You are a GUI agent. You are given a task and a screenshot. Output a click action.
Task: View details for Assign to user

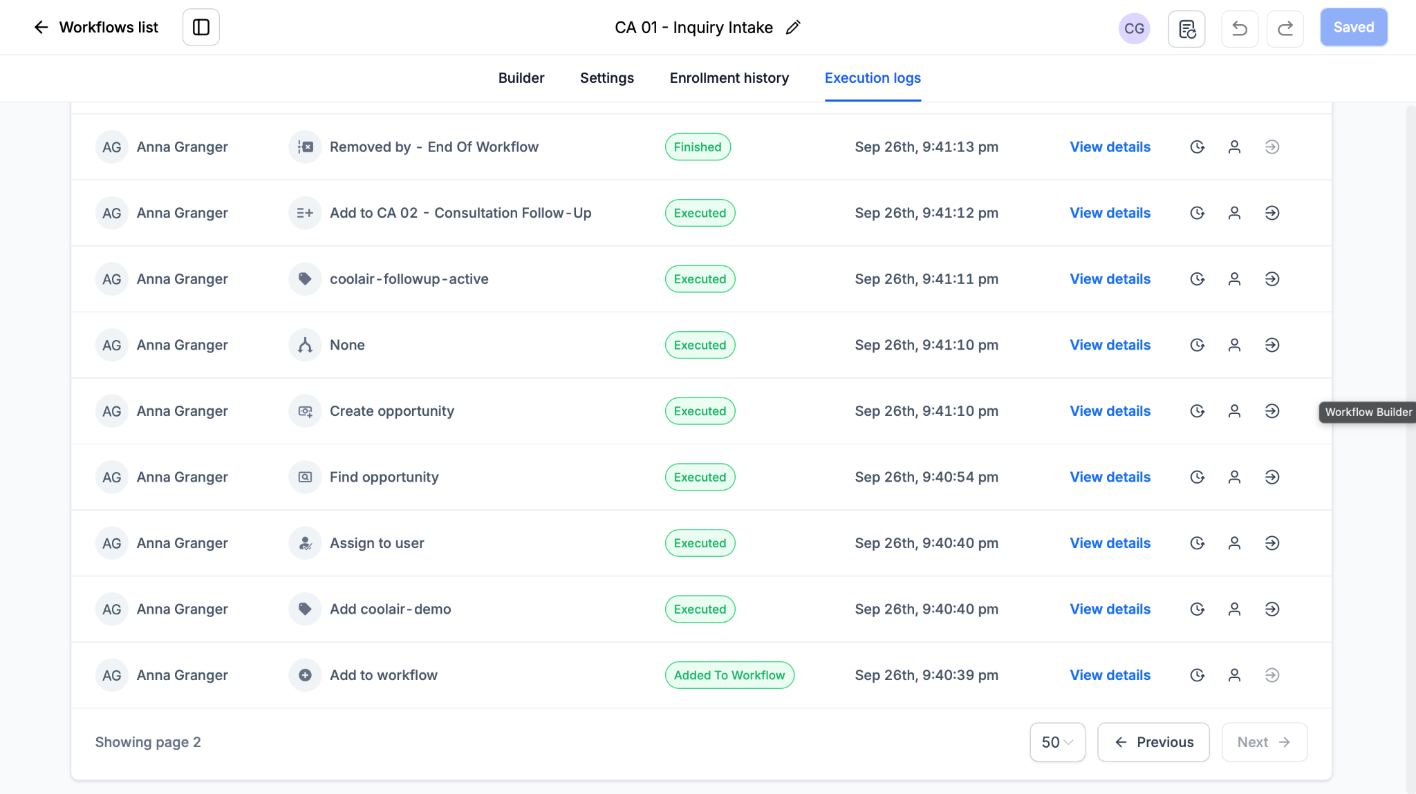click(x=1110, y=543)
